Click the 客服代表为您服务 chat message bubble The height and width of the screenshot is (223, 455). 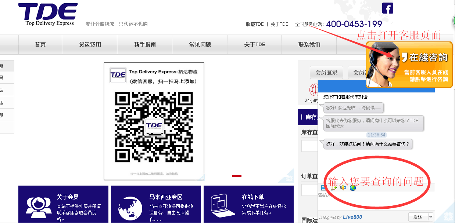[374, 123]
